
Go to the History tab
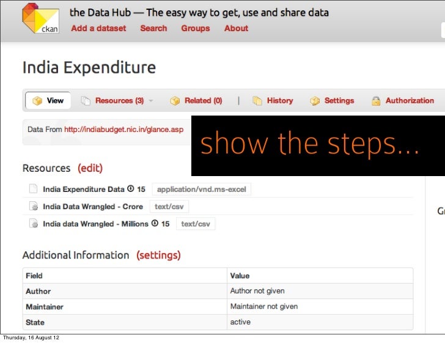pos(280,100)
